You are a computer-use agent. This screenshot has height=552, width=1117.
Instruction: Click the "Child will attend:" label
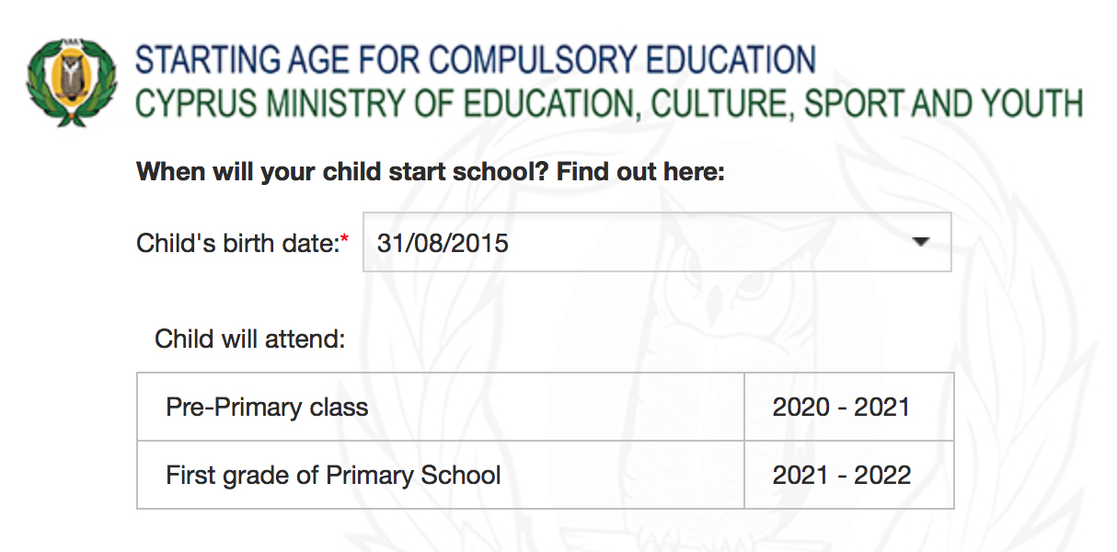coord(249,339)
